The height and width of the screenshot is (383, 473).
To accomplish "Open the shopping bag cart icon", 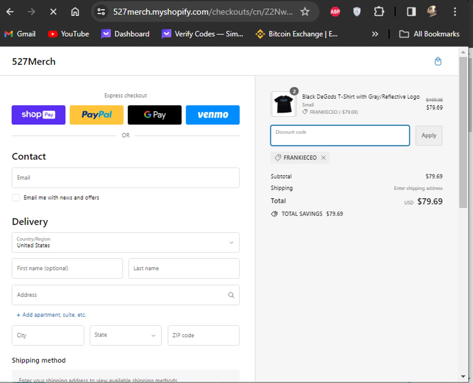I will [x=438, y=61].
